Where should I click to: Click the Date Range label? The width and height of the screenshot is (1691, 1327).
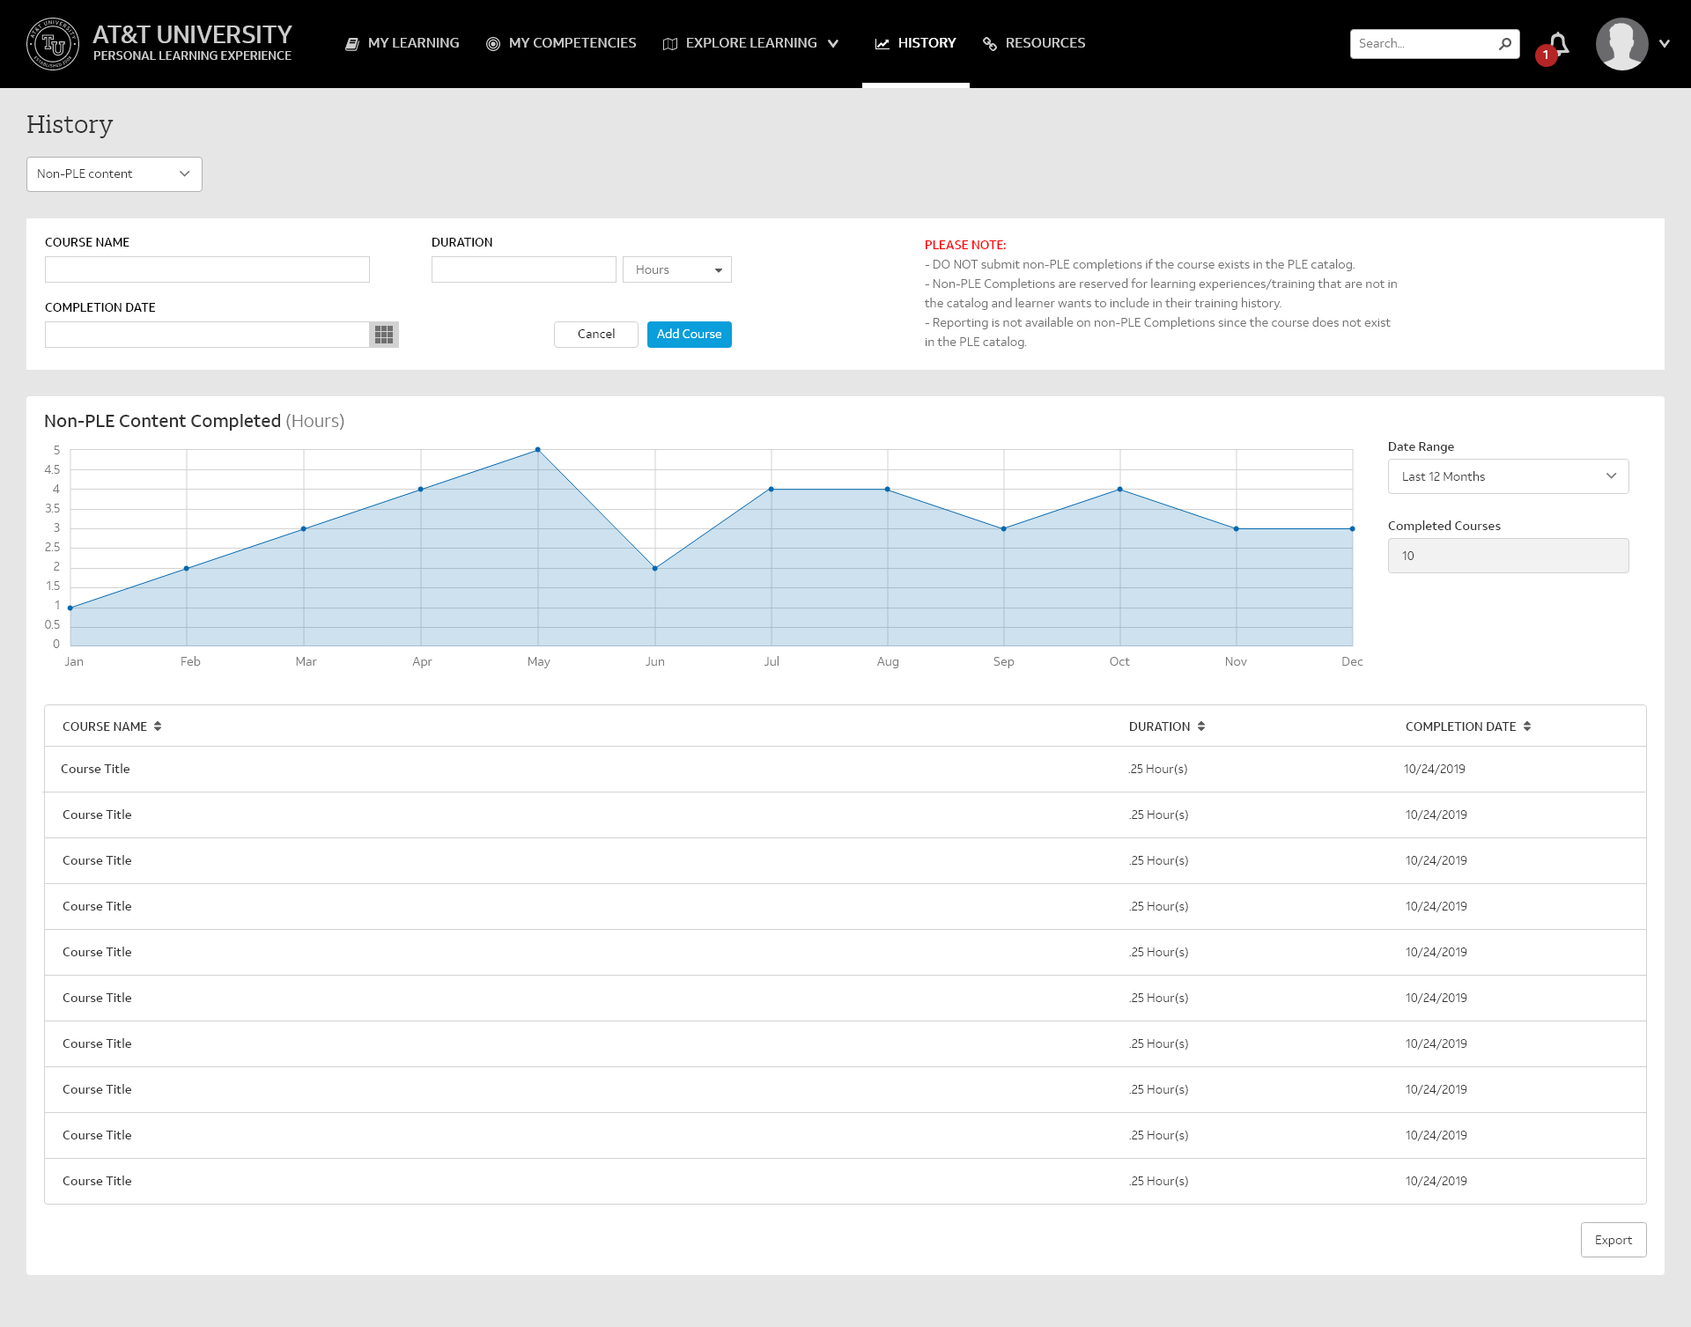click(x=1421, y=446)
